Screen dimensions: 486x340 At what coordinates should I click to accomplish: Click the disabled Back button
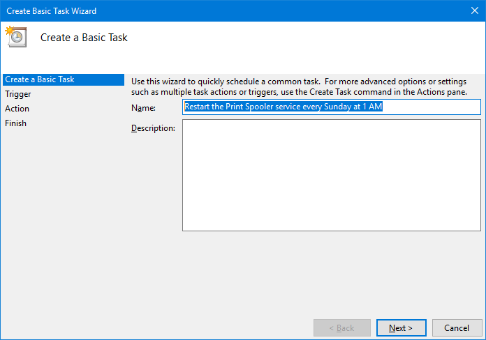point(342,327)
